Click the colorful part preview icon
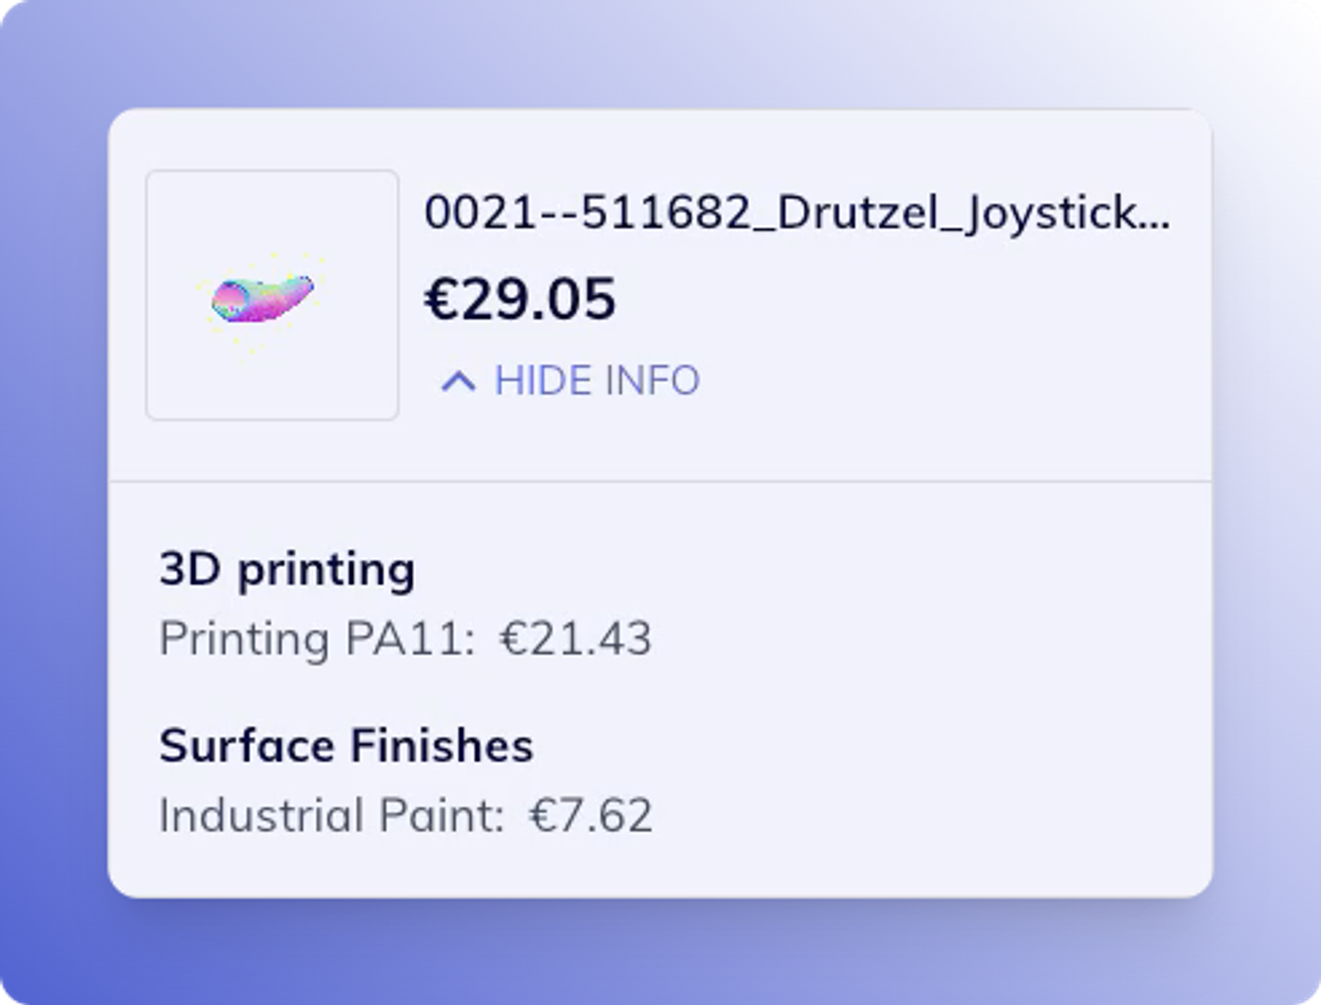 click(x=262, y=299)
